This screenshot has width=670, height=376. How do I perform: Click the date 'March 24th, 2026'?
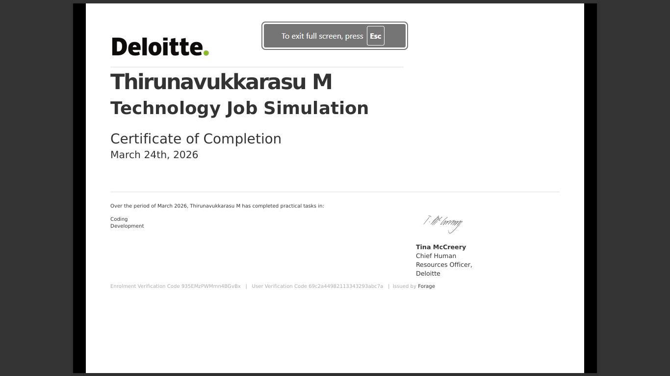(x=154, y=155)
